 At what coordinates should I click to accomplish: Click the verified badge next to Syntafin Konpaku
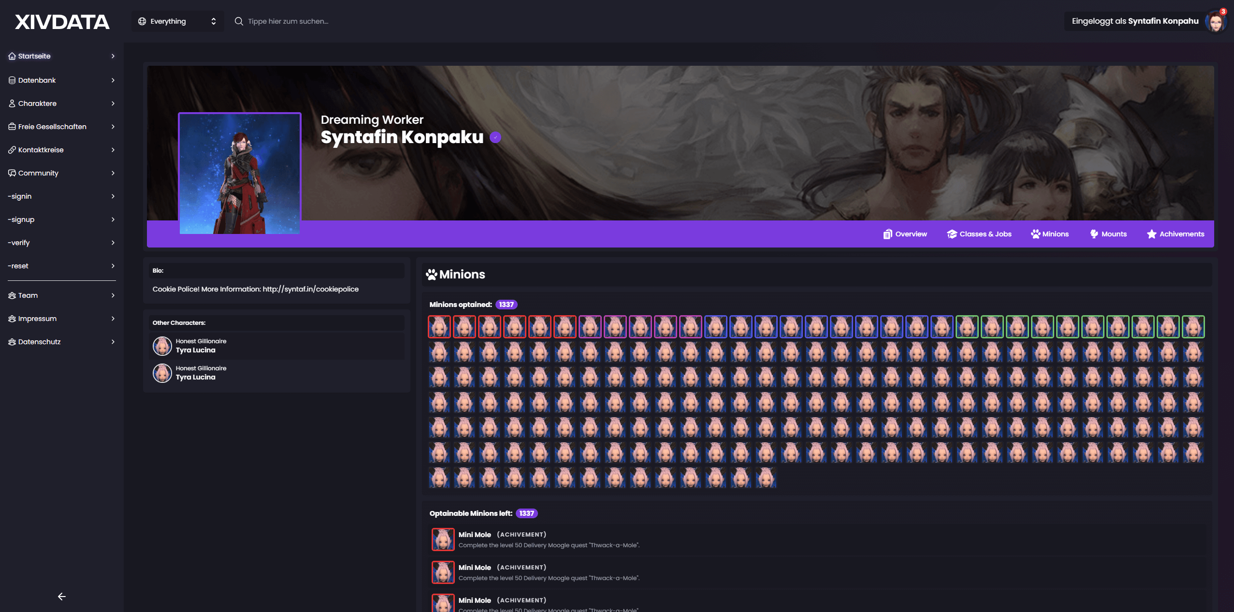click(x=495, y=137)
